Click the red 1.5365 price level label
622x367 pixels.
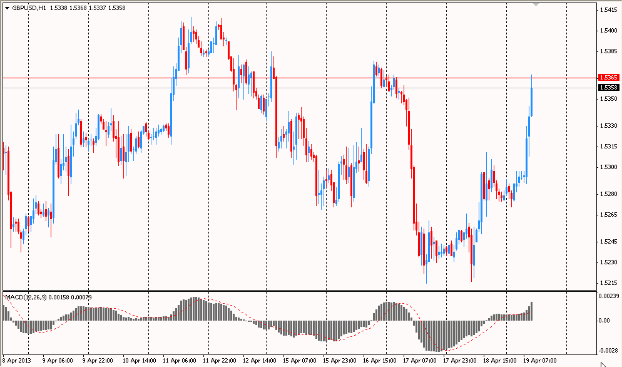(609, 78)
